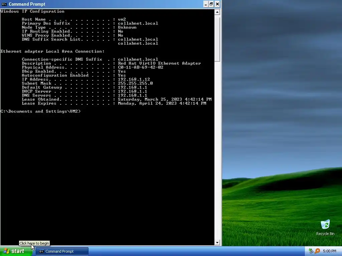Click the Primary Dns Suffix value collabnet.local
Screen dimensions: 342x256
tap(138, 23)
